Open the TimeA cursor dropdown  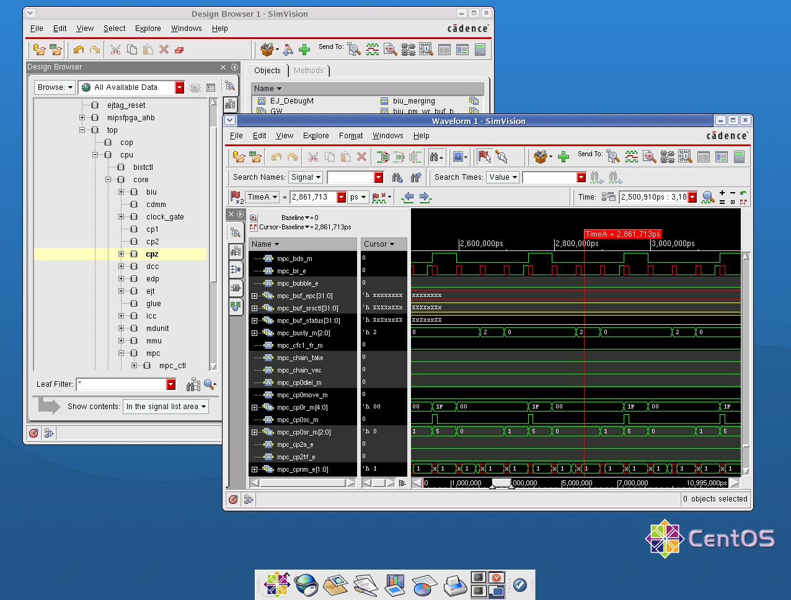[x=262, y=197]
